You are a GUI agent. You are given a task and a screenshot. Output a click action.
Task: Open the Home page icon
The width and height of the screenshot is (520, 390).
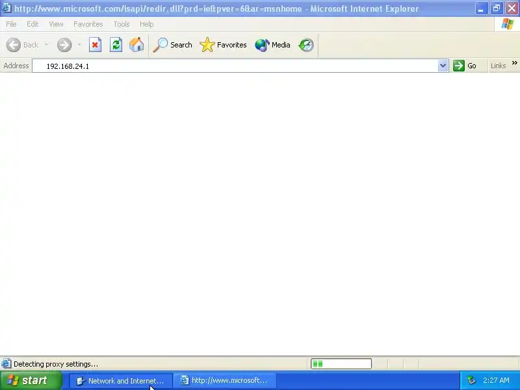136,45
